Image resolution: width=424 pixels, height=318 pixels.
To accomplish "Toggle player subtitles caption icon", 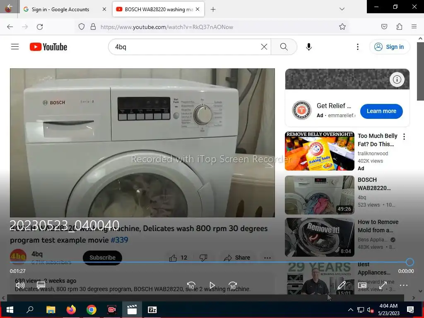I will tap(41, 285).
